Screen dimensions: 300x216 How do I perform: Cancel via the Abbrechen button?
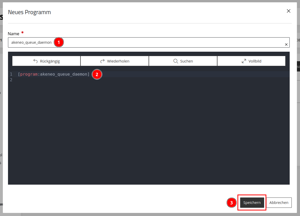point(279,203)
